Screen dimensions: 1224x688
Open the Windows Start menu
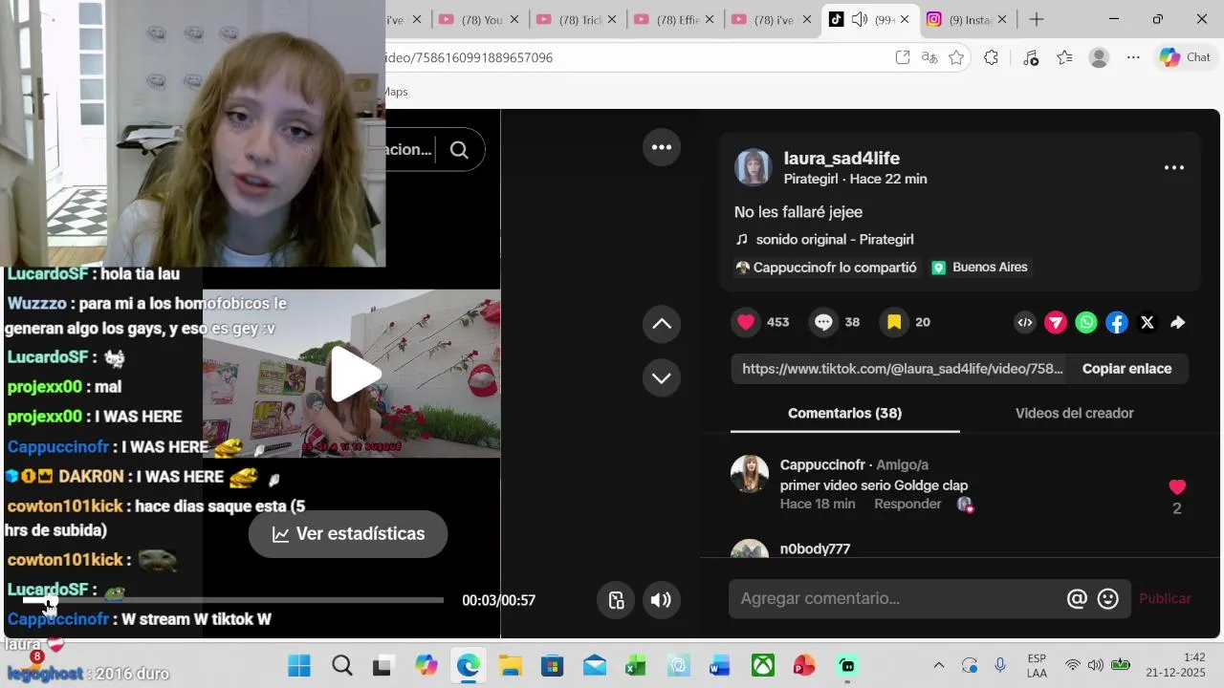(299, 665)
